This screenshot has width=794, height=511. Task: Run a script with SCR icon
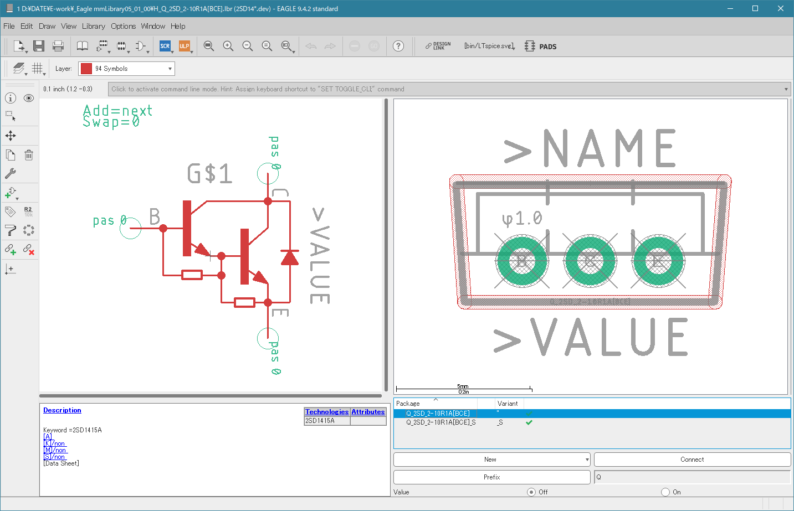point(165,46)
